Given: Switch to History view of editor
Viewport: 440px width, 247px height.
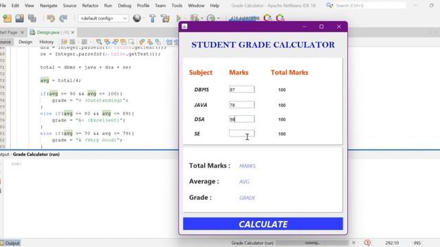Looking at the screenshot, I should [x=46, y=42].
